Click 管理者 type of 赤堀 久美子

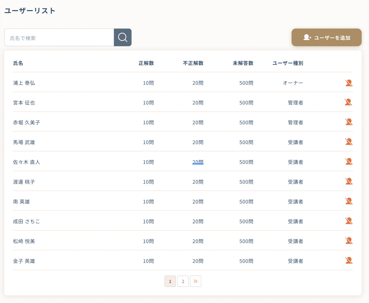tap(296, 122)
